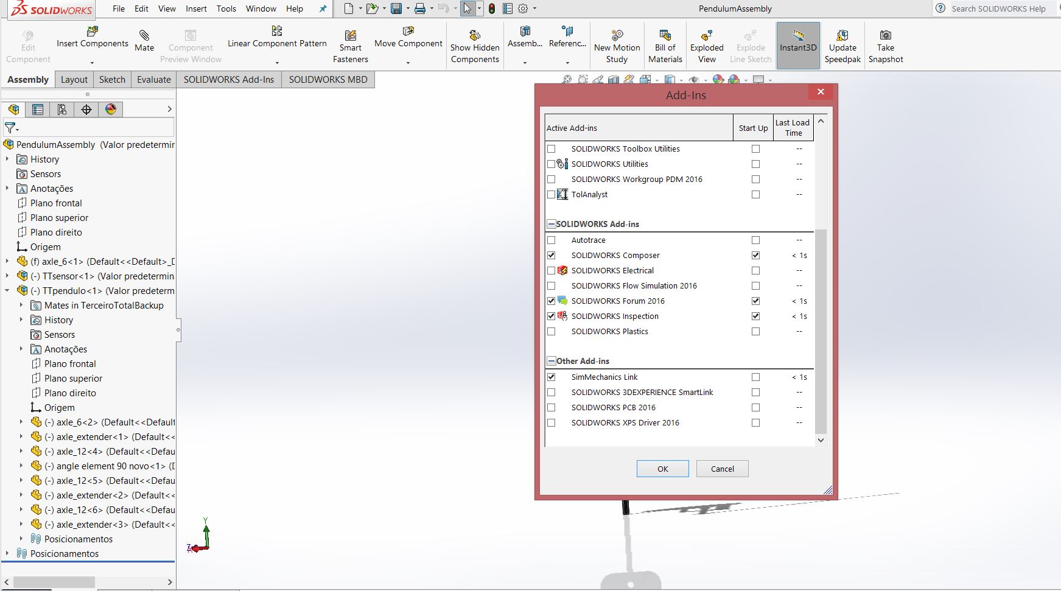
Task: Switch to the Sketch tab
Action: tap(112, 80)
